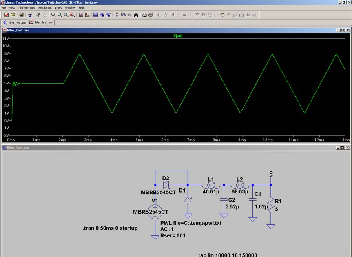352x257 pixels.
Task: Click the Undo arrow icon
Action: pyautogui.click(x=222, y=15)
